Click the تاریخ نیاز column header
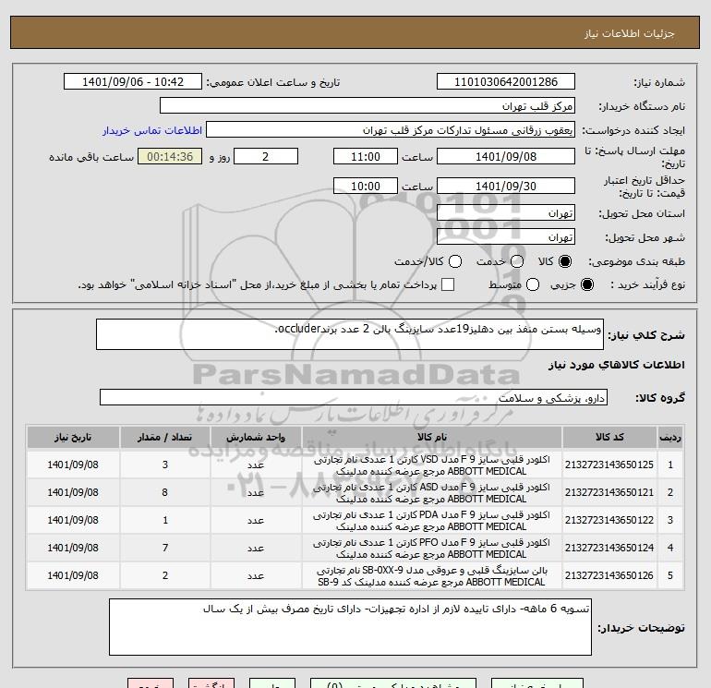 [x=73, y=437]
